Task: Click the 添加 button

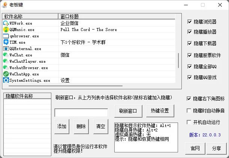Action: click(x=62, y=126)
